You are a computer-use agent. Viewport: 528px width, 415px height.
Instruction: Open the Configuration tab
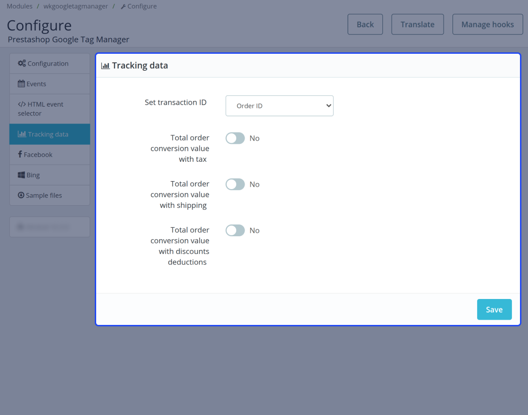click(50, 63)
